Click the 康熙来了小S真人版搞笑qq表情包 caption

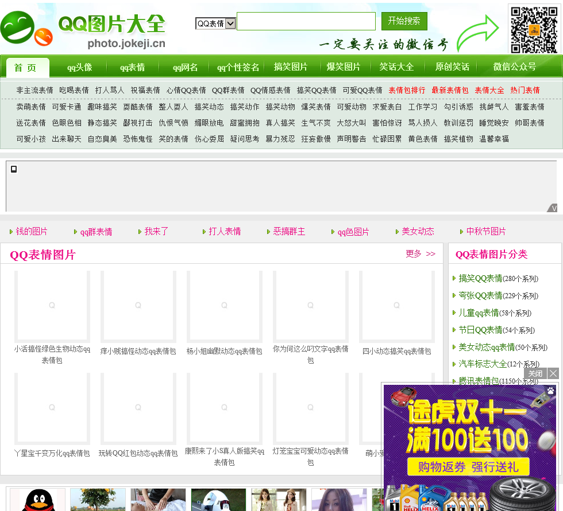click(225, 457)
